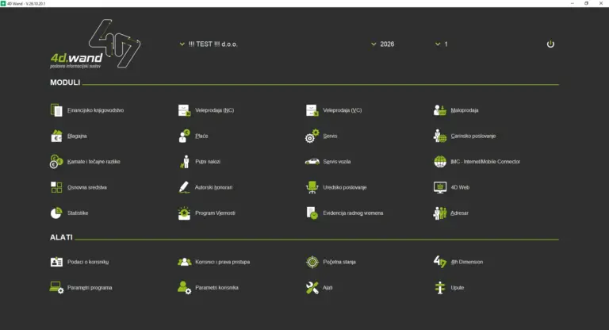Open the Adresar people icon
609x330 pixels.
[x=439, y=213]
